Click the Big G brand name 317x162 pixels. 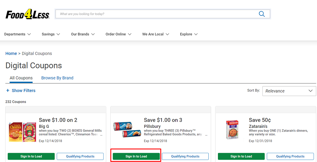point(44,126)
